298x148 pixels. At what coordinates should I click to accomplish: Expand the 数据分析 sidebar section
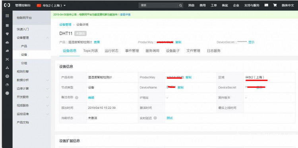pyautogui.click(x=47, y=80)
